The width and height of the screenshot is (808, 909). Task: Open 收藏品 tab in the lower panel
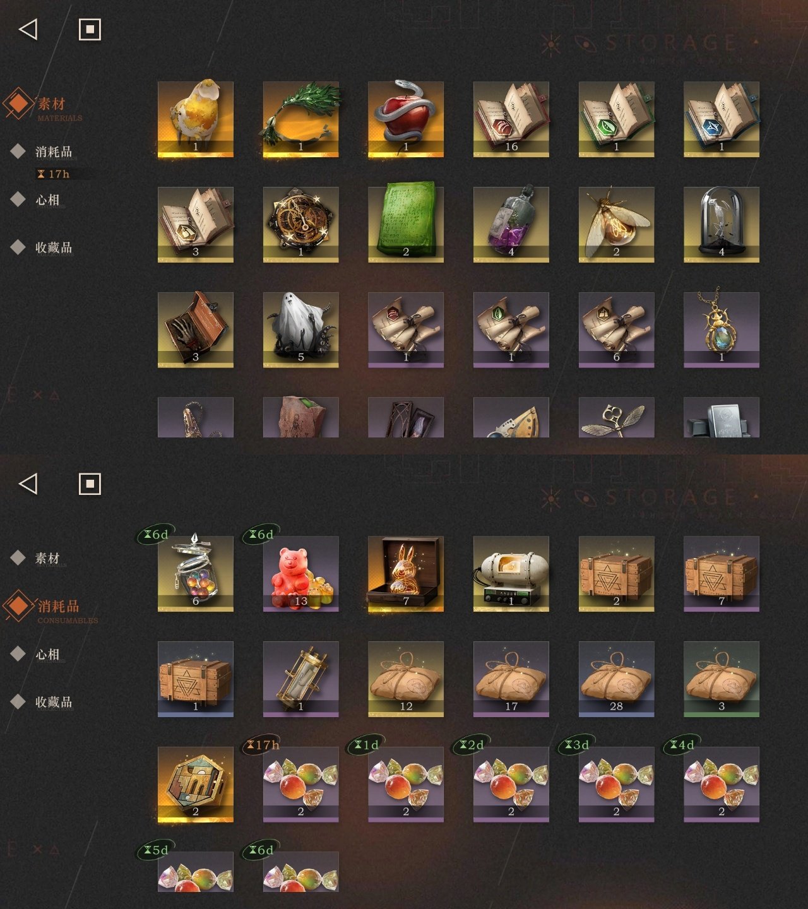click(54, 702)
